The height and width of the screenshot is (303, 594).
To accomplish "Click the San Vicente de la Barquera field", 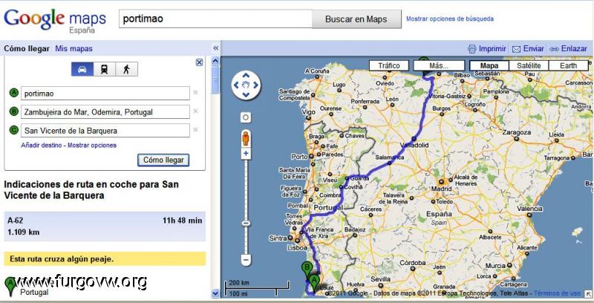I will click(x=105, y=131).
